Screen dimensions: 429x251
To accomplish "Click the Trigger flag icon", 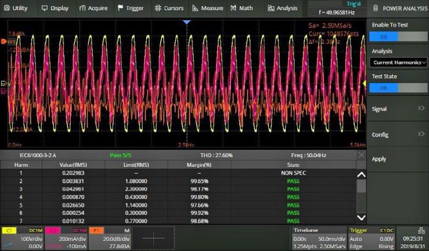I will pos(120,8).
